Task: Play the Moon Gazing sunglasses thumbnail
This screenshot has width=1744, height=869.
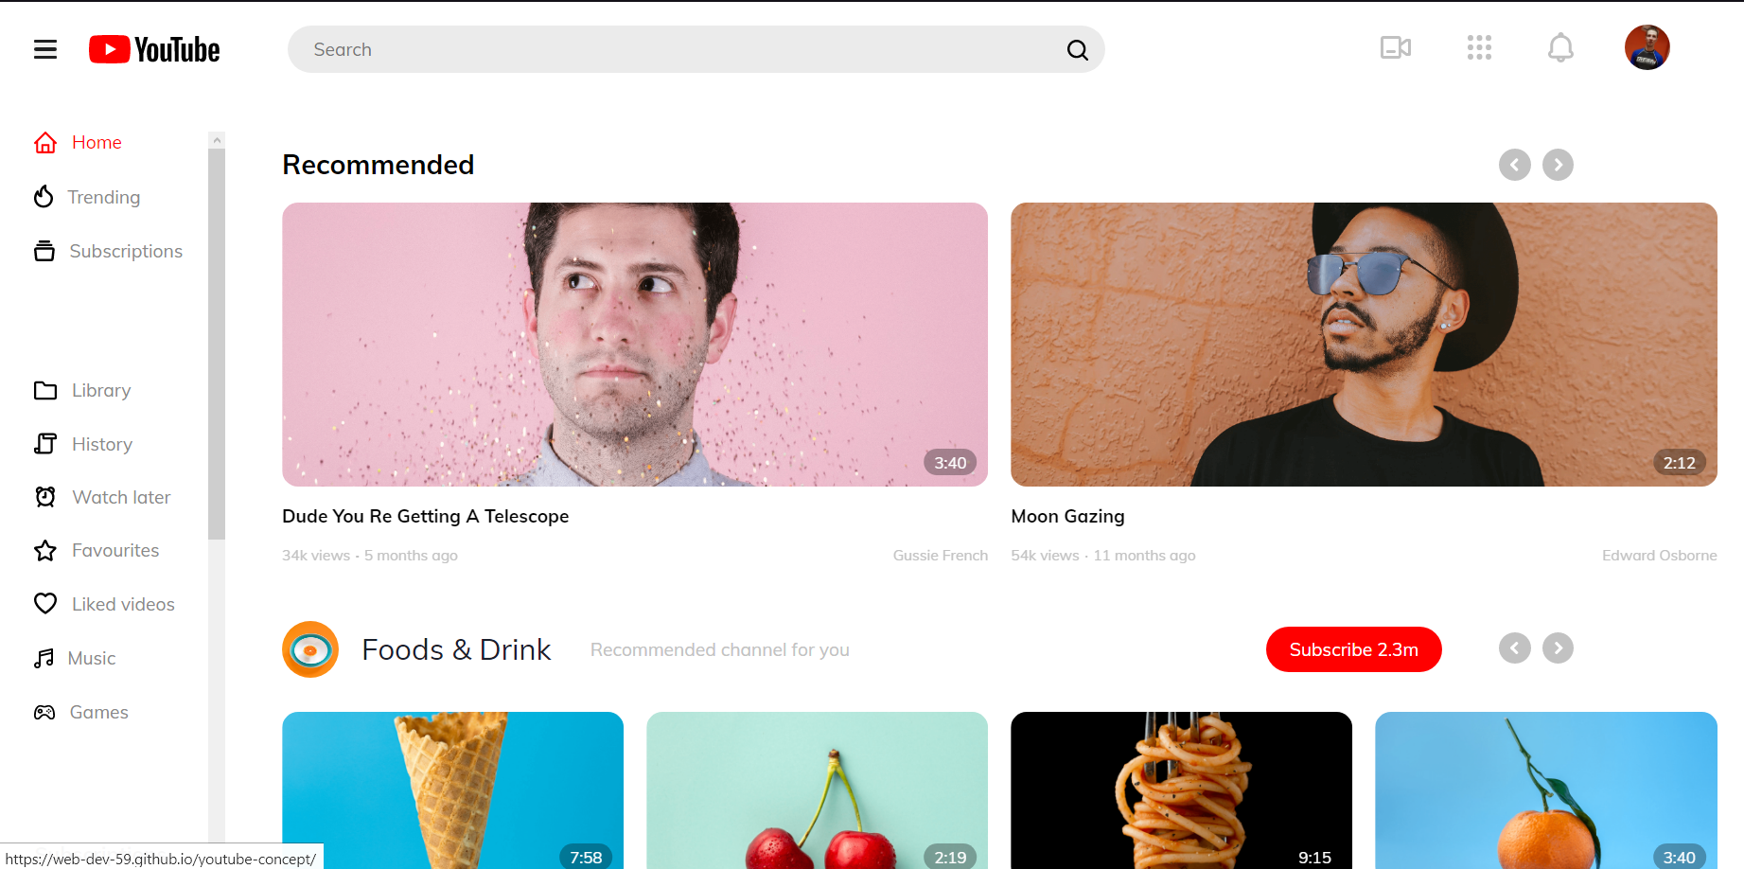Action: pyautogui.click(x=1364, y=345)
